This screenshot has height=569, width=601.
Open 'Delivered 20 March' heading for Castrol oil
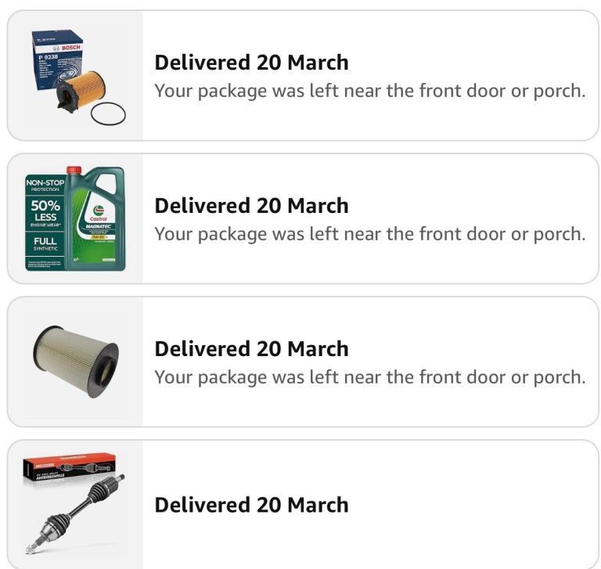tap(251, 206)
